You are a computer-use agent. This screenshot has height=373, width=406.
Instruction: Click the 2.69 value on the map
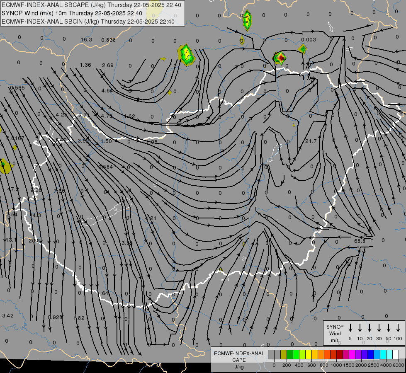tap(108, 65)
